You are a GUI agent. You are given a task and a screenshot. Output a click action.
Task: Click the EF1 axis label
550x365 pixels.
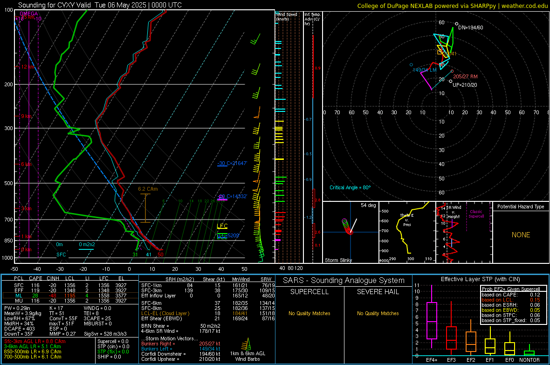coord(490,360)
